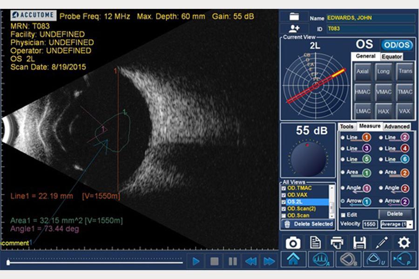The height and width of the screenshot is (279, 419).
Task: Click the Velocity input field
Action: click(x=370, y=224)
